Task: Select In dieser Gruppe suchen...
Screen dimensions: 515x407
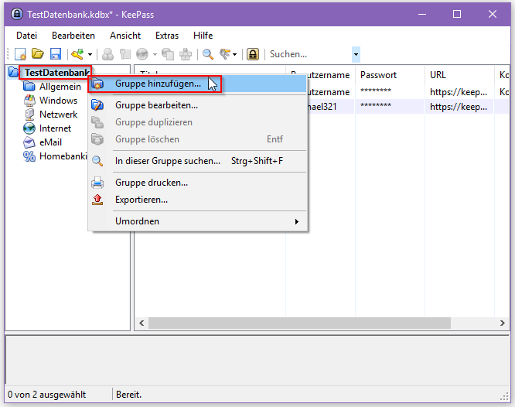Action: click(x=198, y=161)
